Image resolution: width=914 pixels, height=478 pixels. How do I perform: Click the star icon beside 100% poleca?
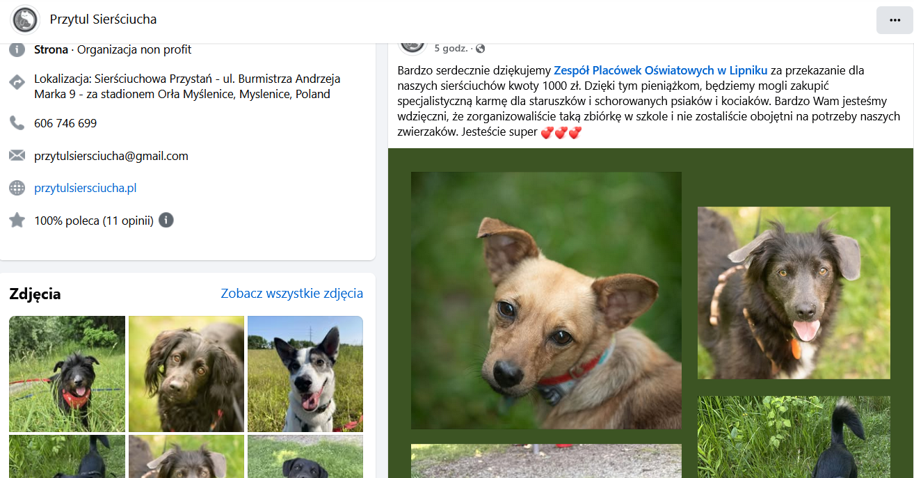tap(17, 221)
